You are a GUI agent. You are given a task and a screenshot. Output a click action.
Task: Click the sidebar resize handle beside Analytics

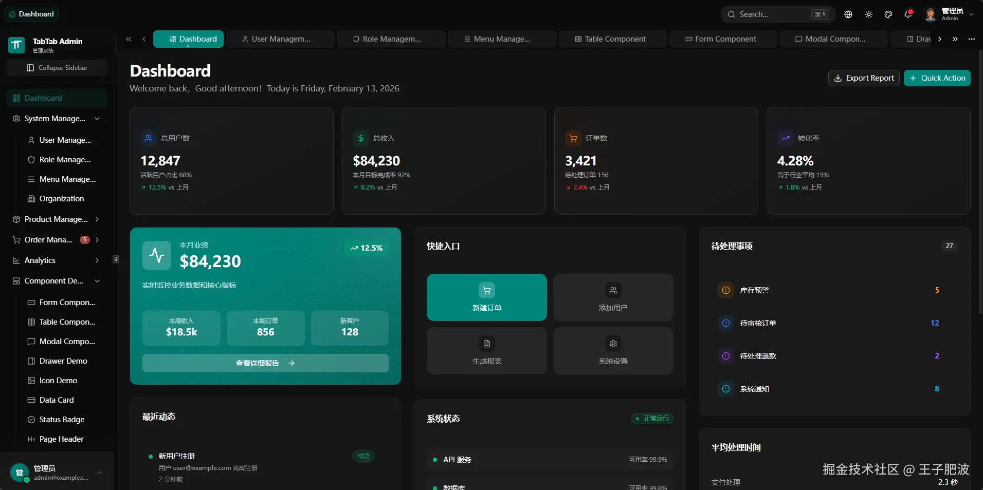point(116,259)
